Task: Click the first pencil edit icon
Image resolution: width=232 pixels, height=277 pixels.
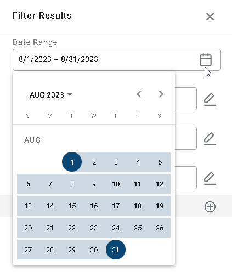Action: click(x=210, y=99)
